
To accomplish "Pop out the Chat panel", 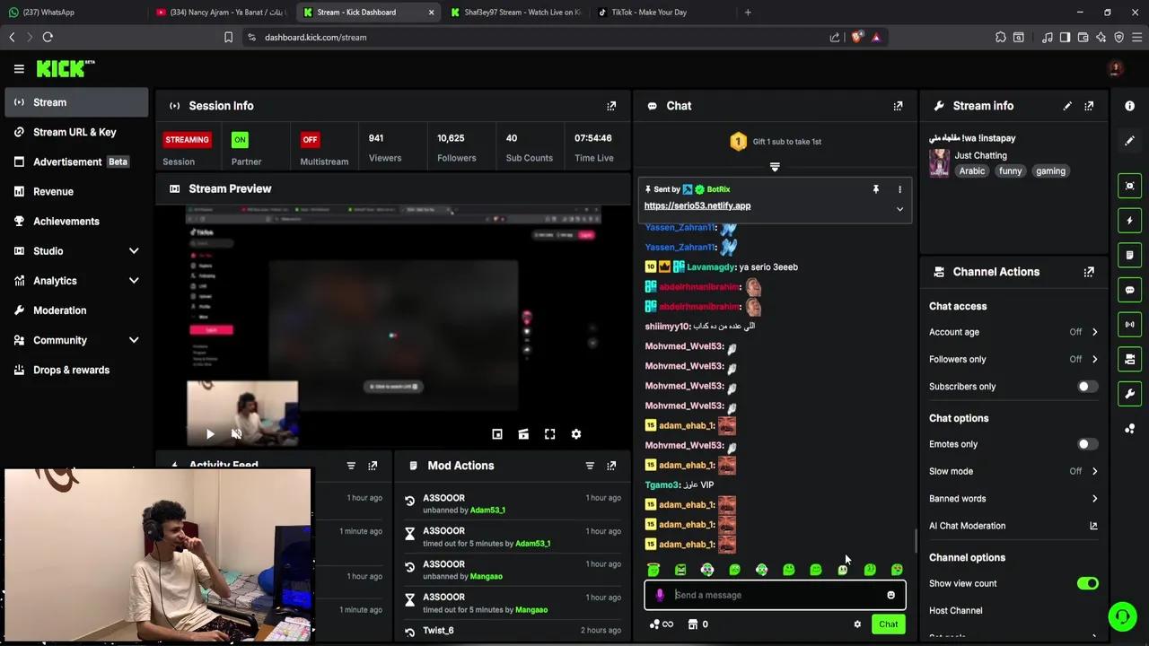I will point(898,106).
